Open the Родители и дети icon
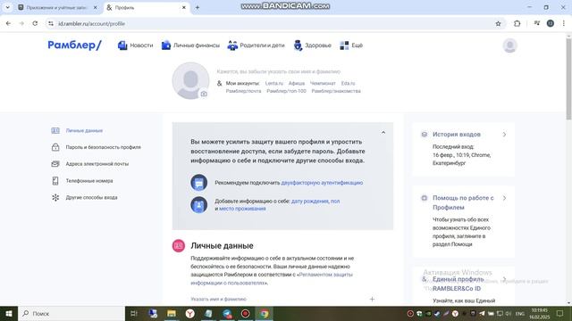Screen dimensions: 572x321 pyautogui.click(x=232, y=45)
